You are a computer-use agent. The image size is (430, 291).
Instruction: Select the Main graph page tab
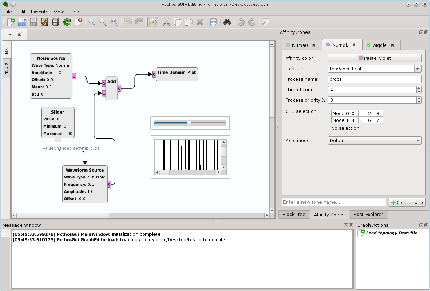[x=6, y=49]
